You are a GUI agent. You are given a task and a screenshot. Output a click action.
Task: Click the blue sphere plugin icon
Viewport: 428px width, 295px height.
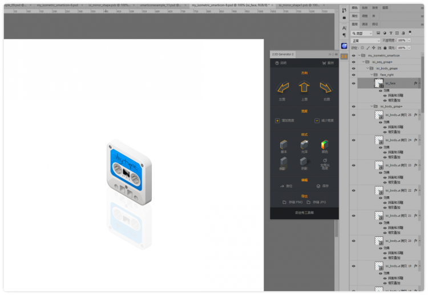tap(345, 46)
